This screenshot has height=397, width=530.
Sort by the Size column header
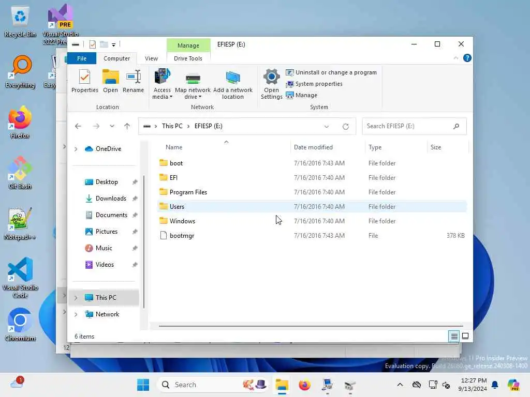(436, 147)
